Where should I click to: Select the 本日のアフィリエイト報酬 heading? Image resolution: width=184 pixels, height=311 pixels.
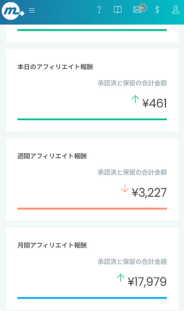click(55, 67)
